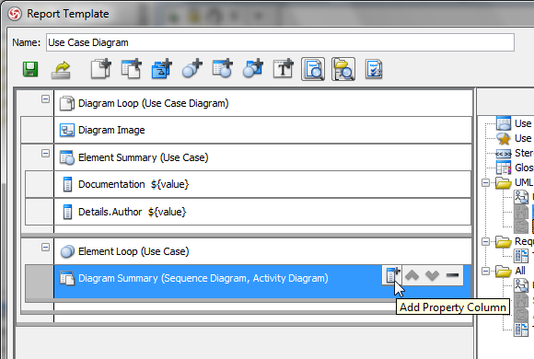
Task: Save the report template with the green floppy icon
Action: point(30,69)
